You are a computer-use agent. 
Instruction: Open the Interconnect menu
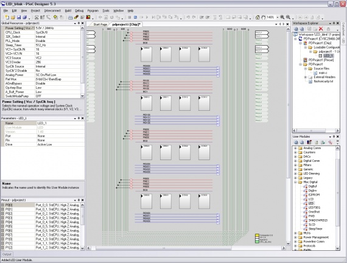tap(52, 10)
